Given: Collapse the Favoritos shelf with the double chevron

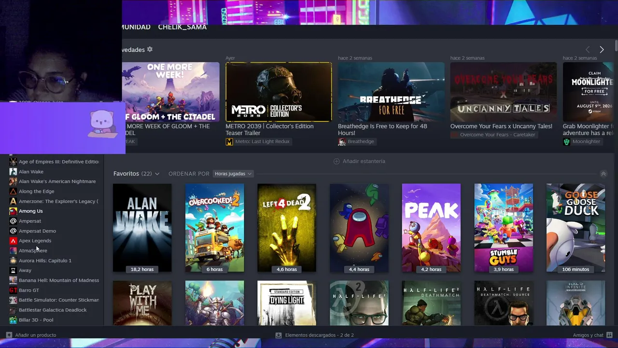Looking at the screenshot, I should (x=603, y=174).
